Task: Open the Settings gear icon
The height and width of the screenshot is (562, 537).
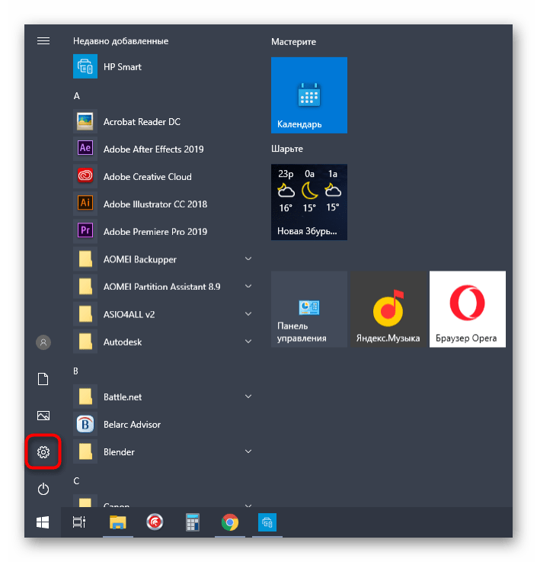Action: click(x=43, y=452)
